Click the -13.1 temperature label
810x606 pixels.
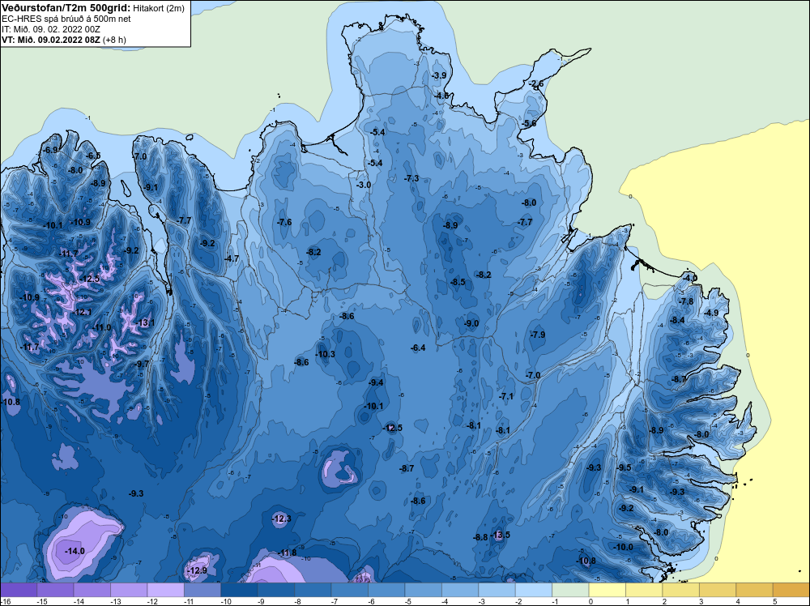point(145,323)
